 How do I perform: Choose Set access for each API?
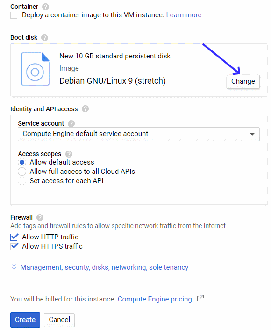[22, 181]
